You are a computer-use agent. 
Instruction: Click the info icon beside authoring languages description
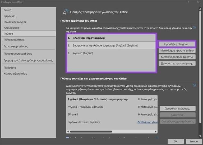[x=194, y=85]
